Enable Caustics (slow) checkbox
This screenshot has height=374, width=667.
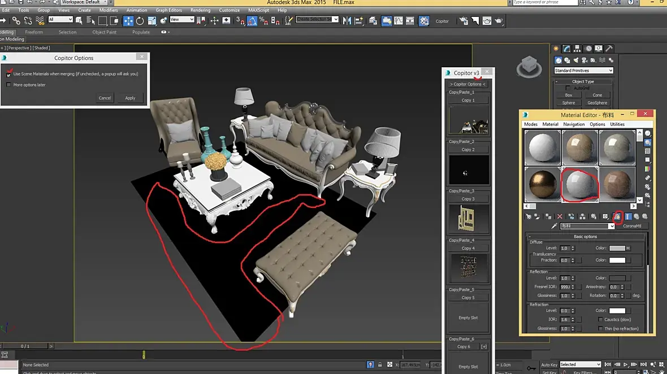(600, 320)
